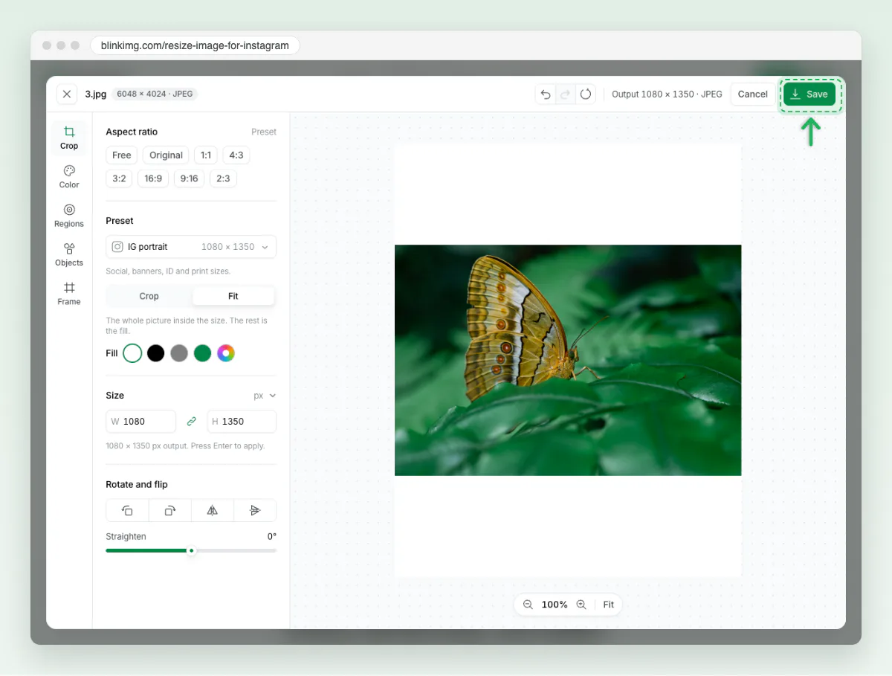Select 16:9 aspect ratio
892x676 pixels.
[153, 178]
